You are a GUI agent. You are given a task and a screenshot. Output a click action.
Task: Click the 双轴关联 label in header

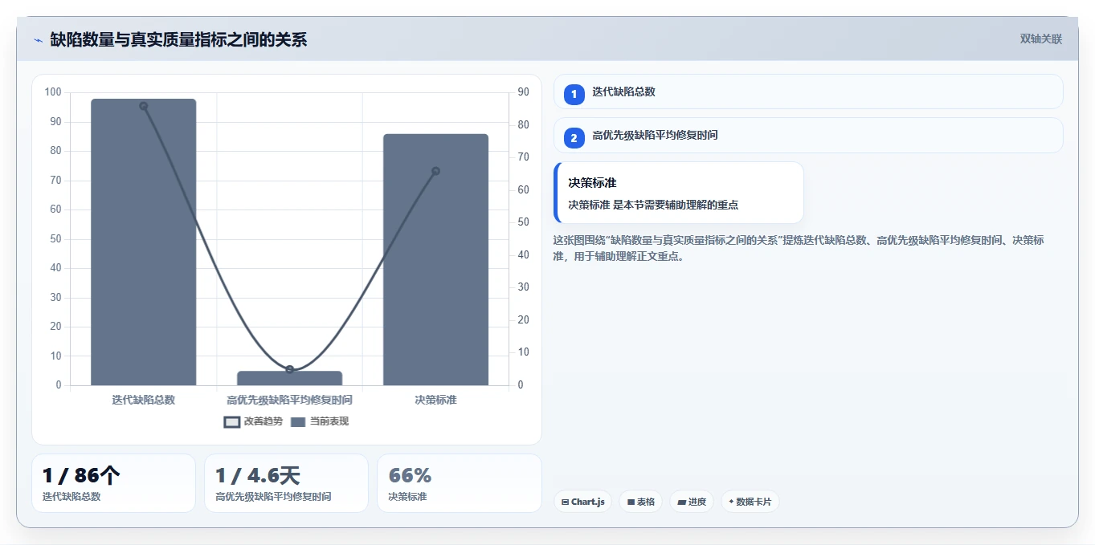tap(1040, 39)
